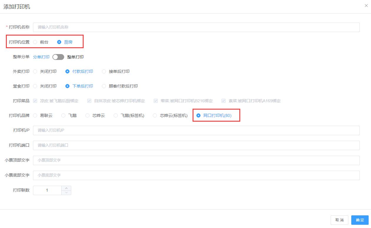This screenshot has width=371, height=228.
Task: Click the 自拌凉皮:被芯烨打印机绑定 checkbox
Action: tap(89, 101)
